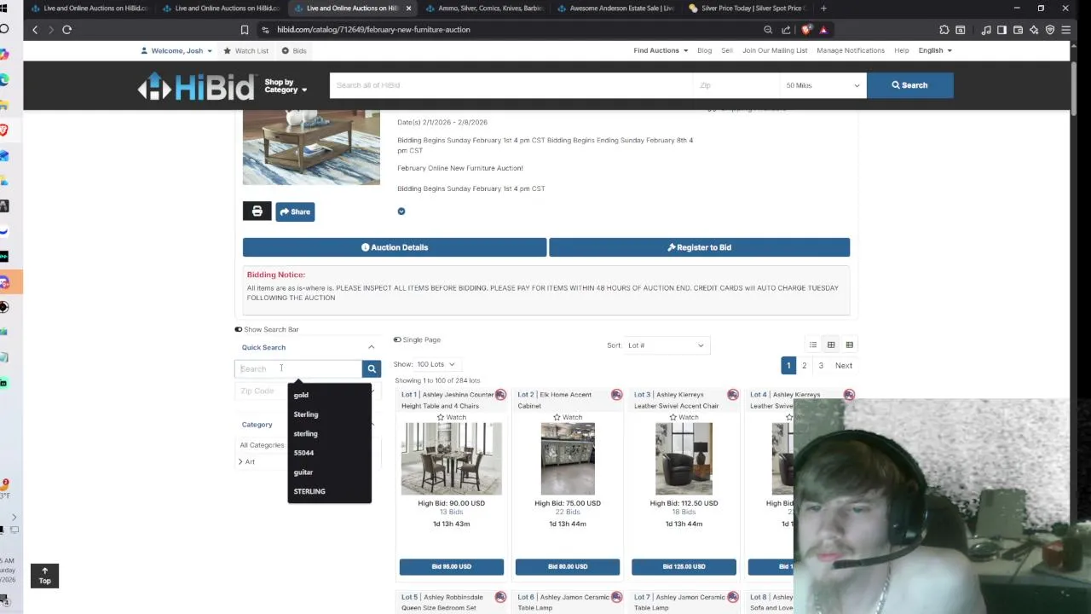
Task: Bookmark this page via bookmark icon
Action: click(x=245, y=30)
